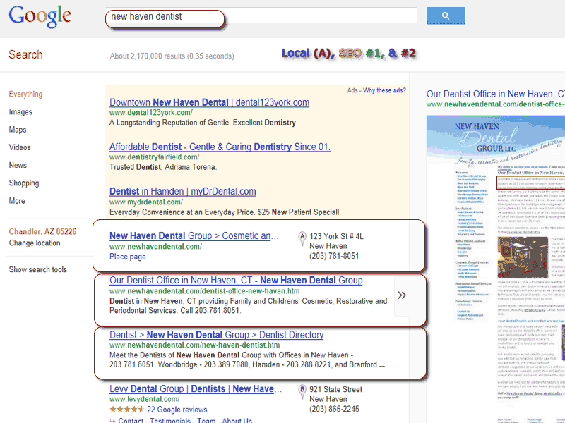Viewport: 565px width, 423px height.
Task: Click phone number (203) 781-8051
Action: pos(334,256)
